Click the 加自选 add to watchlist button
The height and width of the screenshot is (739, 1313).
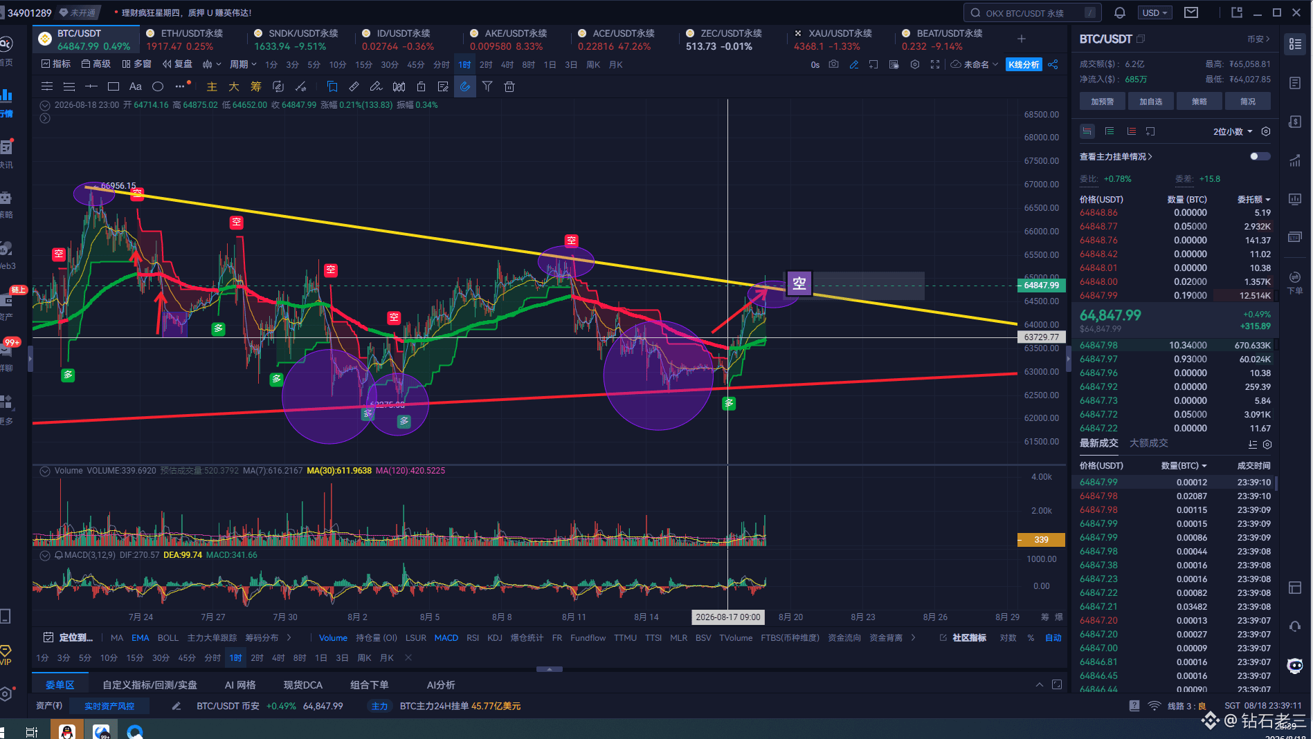click(1151, 101)
